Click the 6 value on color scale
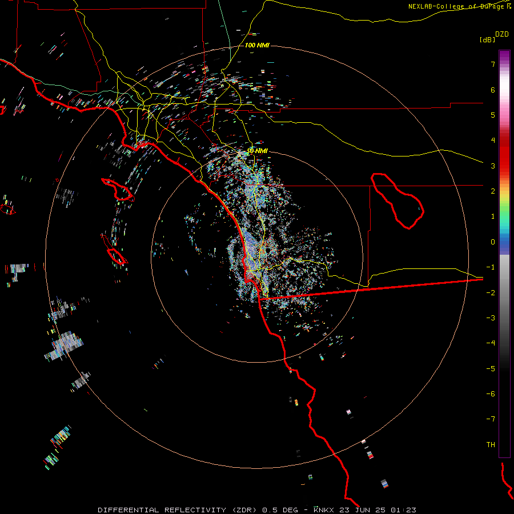514x514 pixels. point(493,90)
